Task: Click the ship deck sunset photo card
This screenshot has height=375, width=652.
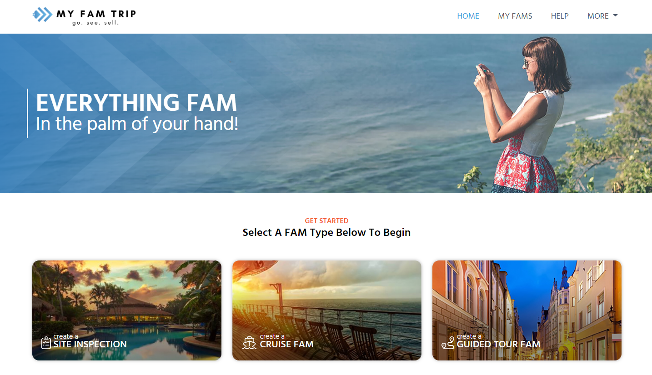Action: tap(327, 310)
